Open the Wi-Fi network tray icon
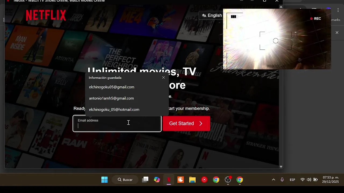Viewport: 344px width, 193px height. coord(303,180)
